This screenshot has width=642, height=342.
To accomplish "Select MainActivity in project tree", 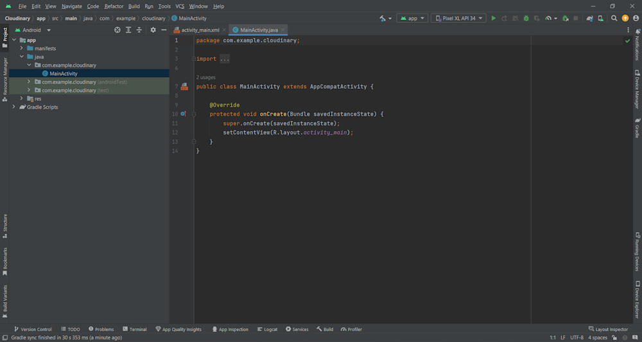I will [64, 73].
